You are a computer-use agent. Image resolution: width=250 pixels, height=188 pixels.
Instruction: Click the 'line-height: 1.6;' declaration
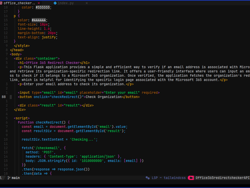click(x=34, y=29)
